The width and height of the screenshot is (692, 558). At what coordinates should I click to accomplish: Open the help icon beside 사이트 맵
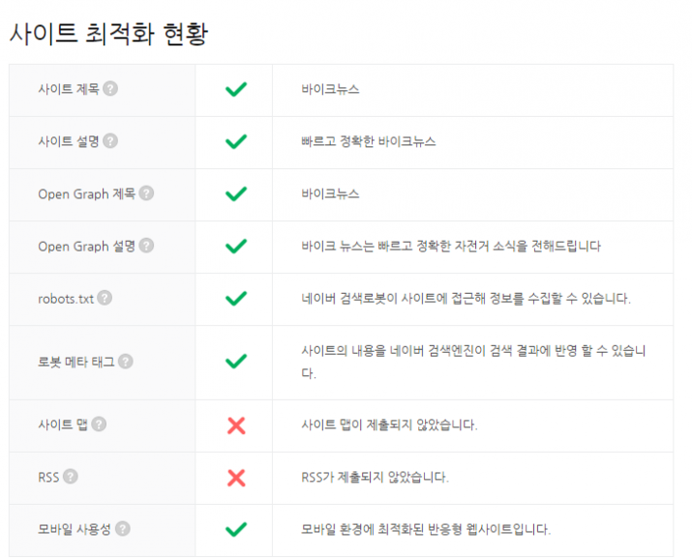point(99,425)
